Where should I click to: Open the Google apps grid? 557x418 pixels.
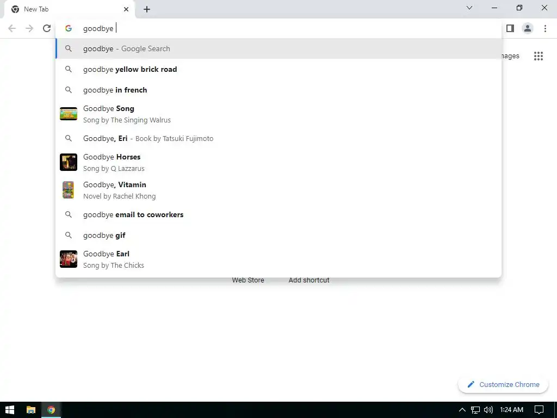[x=538, y=56]
